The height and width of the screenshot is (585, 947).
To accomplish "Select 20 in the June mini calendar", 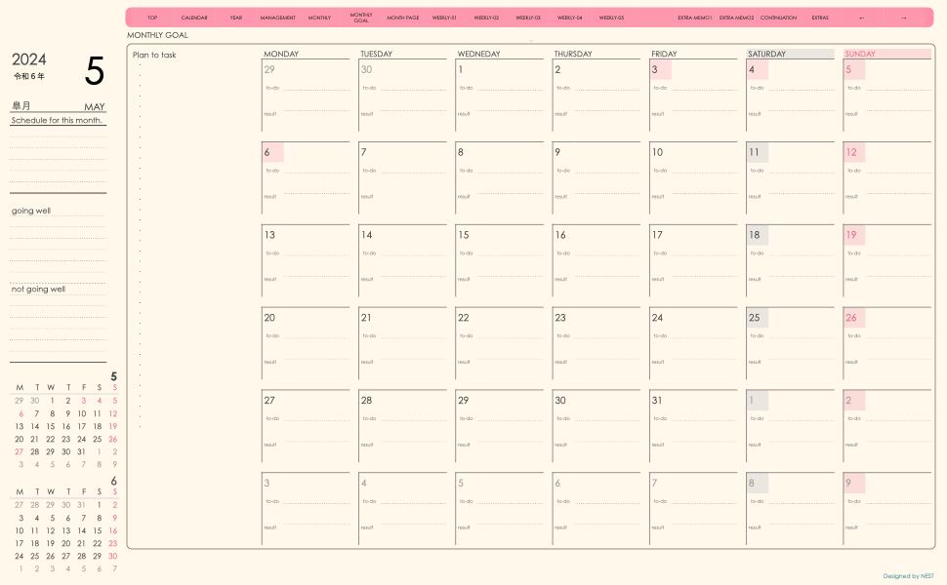I will pyautogui.click(x=65, y=543).
